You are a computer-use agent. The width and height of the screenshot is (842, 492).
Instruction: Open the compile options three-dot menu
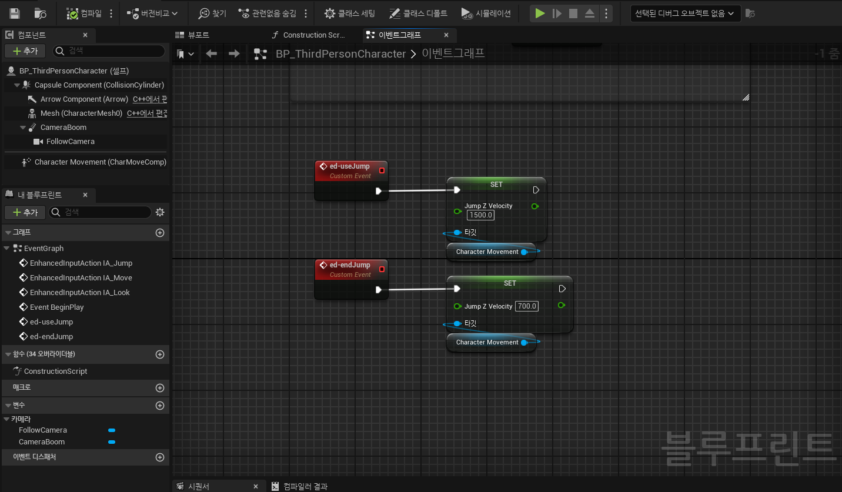(x=111, y=13)
